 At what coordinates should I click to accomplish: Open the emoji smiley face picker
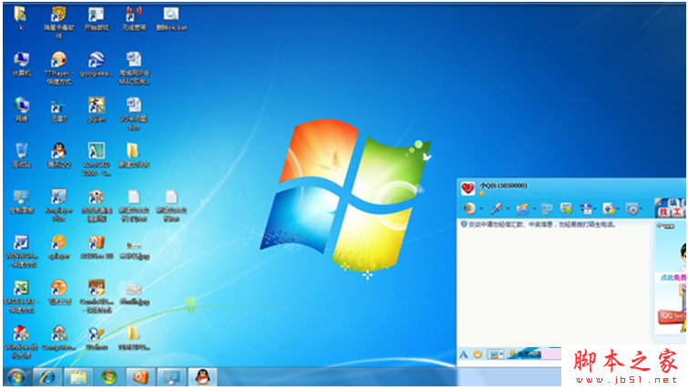477,354
